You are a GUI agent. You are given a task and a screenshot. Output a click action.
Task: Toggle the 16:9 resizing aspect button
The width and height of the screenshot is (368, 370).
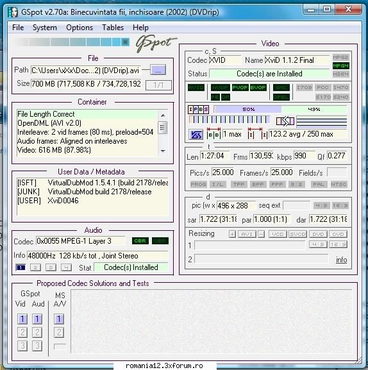[338, 244]
